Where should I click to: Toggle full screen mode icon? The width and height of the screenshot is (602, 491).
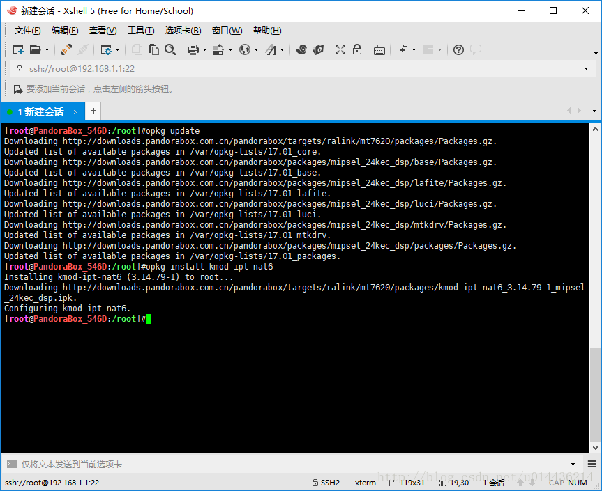(x=340, y=49)
